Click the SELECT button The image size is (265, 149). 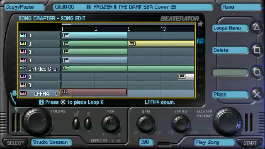pos(15,143)
